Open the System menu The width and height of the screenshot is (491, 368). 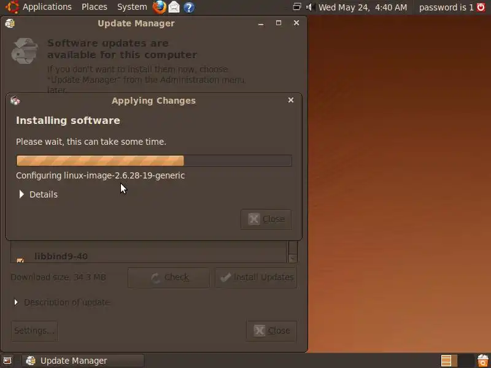[132, 7]
